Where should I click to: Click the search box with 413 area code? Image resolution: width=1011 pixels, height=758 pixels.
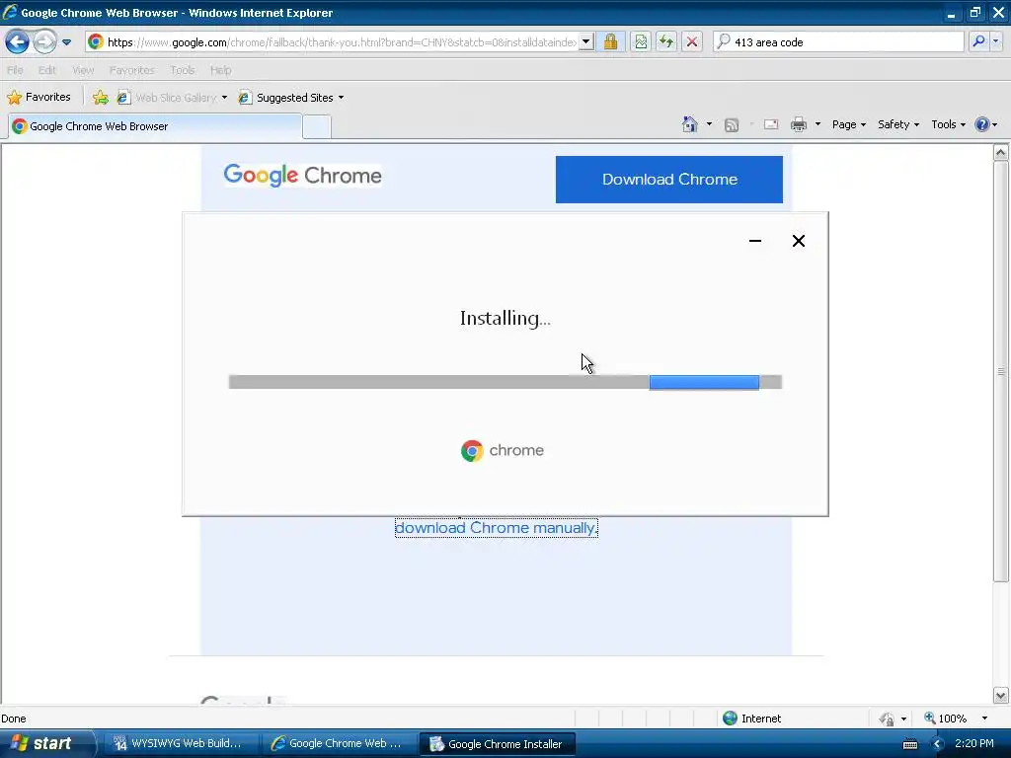(838, 41)
